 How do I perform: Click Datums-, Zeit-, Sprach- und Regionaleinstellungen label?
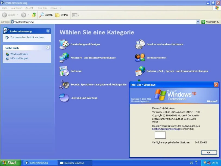[177, 71]
